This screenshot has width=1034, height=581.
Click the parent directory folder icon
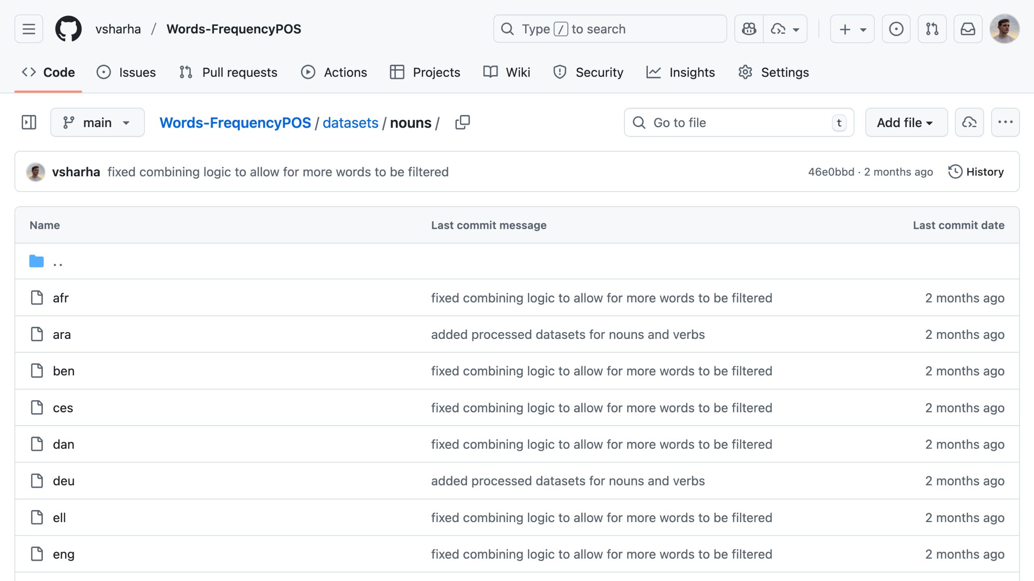click(36, 261)
